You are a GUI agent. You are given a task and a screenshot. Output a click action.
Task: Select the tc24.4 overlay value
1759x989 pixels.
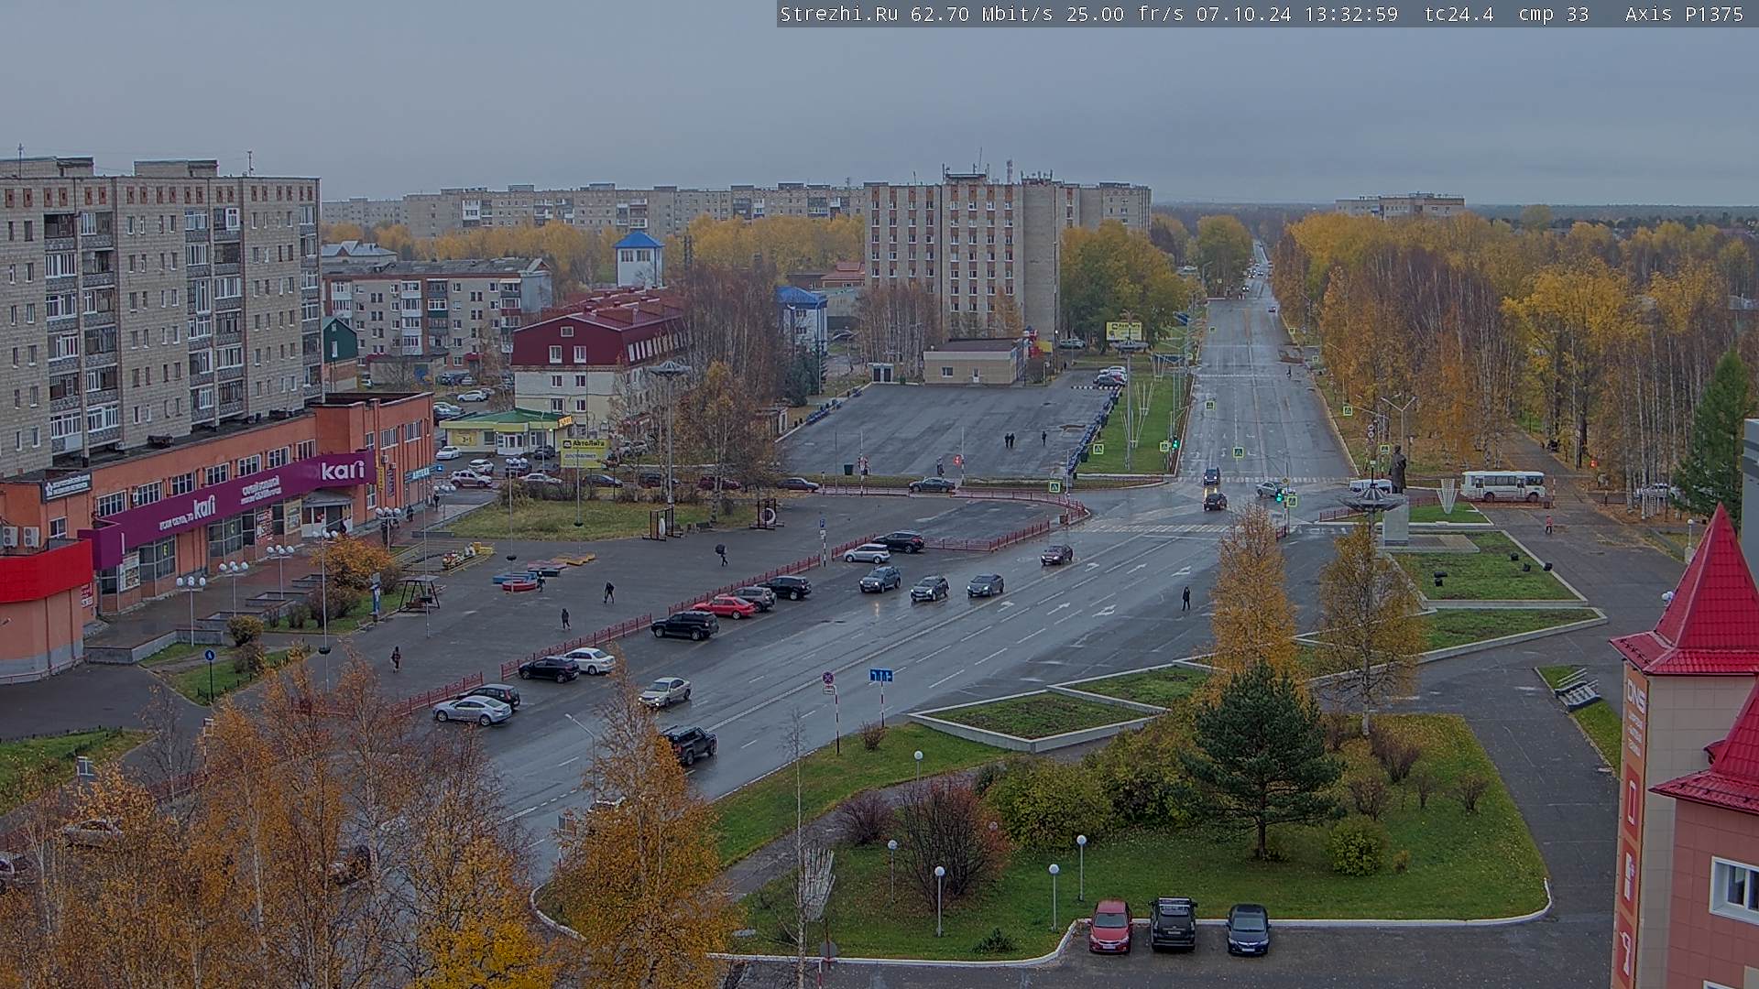pyautogui.click(x=1459, y=14)
